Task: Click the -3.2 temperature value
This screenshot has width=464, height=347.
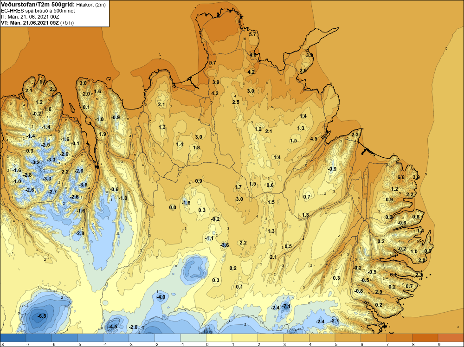Action: pos(36,162)
